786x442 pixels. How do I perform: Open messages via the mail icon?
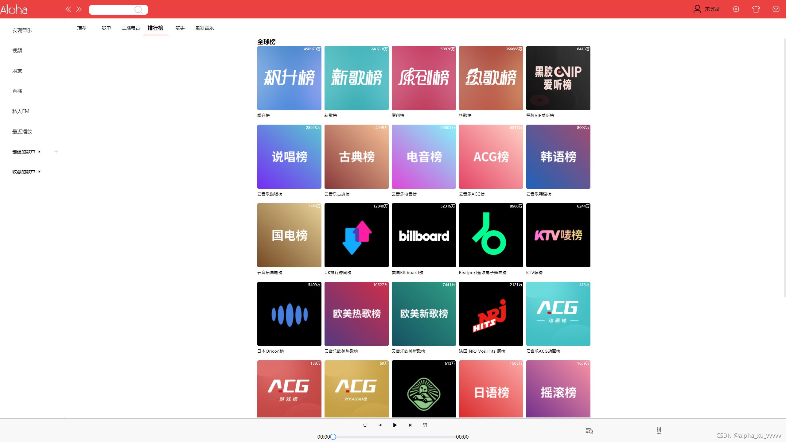point(776,9)
